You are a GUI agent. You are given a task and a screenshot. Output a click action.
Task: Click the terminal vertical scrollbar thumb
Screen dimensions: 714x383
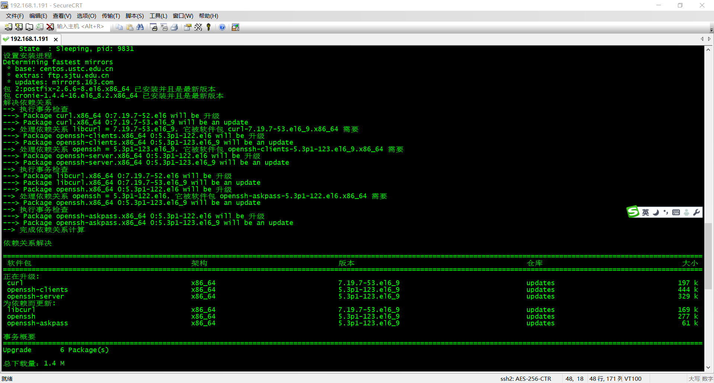click(708, 256)
